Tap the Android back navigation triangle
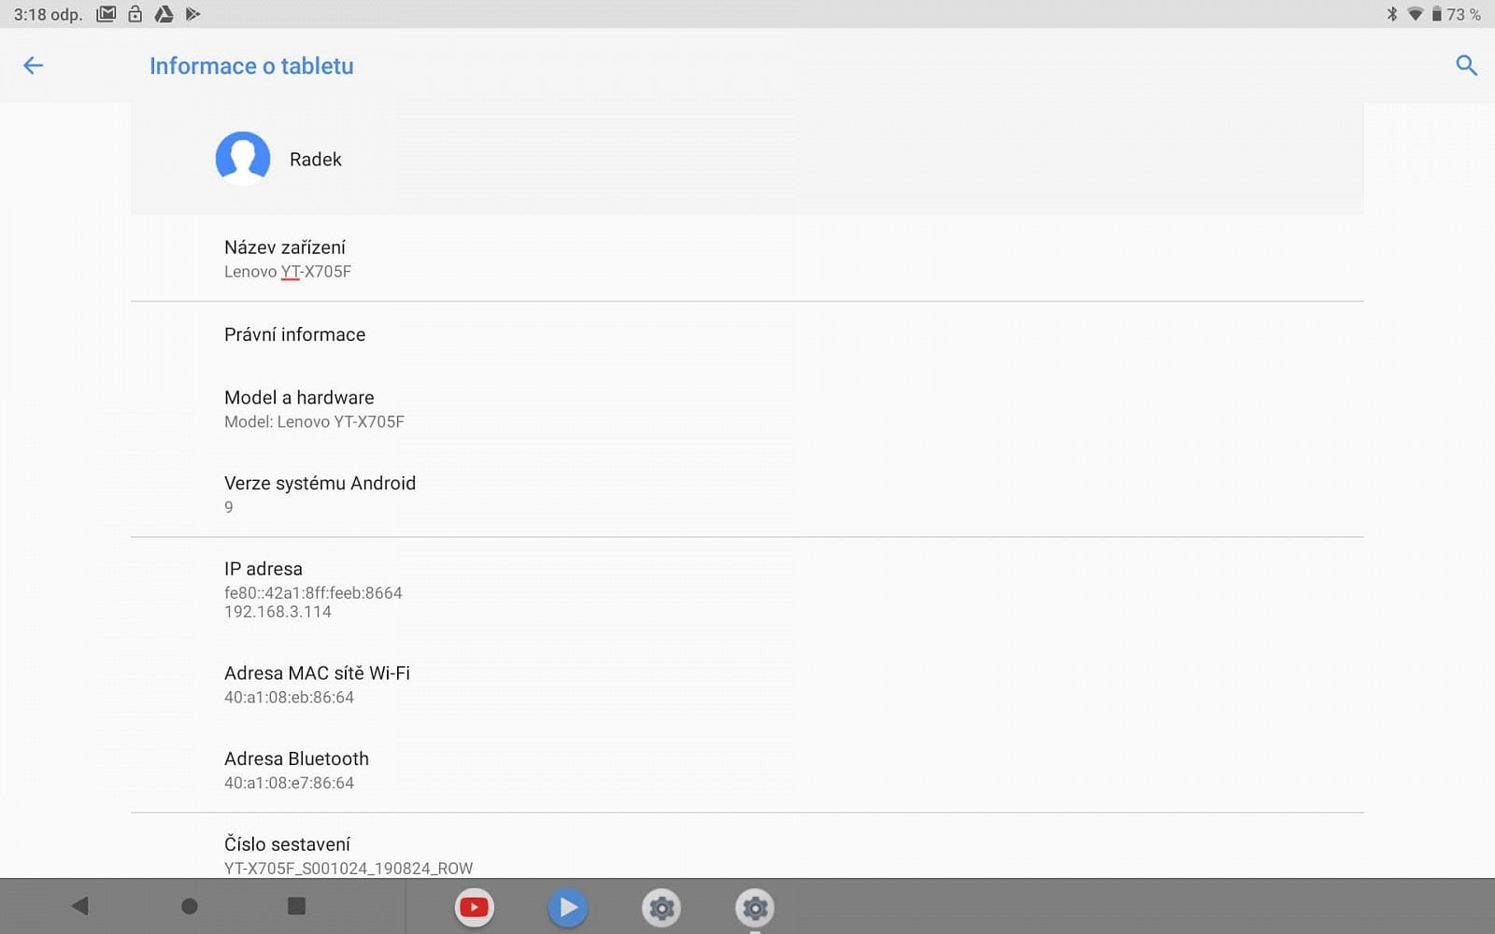This screenshot has width=1495, height=934. [79, 906]
